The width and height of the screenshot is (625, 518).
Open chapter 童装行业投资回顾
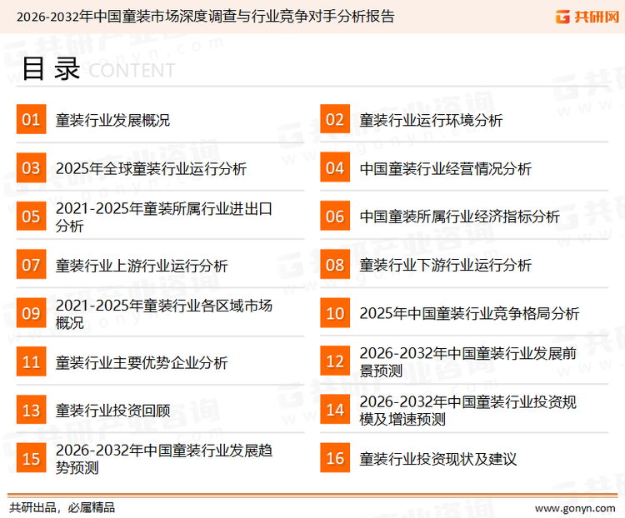(x=112, y=411)
